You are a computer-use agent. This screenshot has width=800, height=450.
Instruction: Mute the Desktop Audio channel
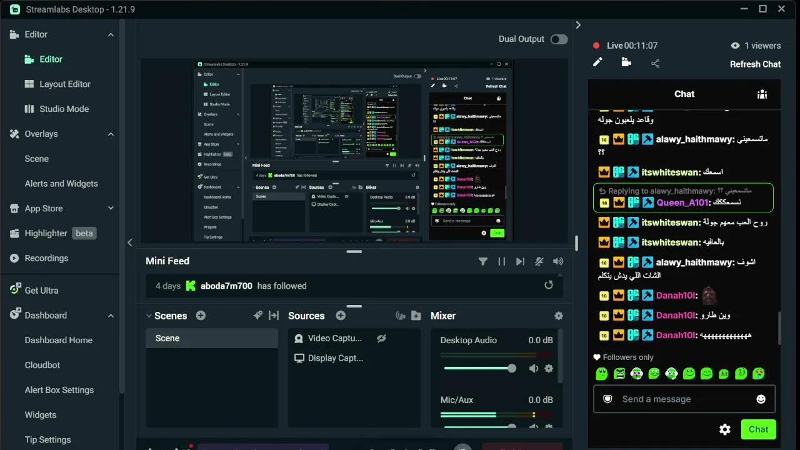pos(534,369)
